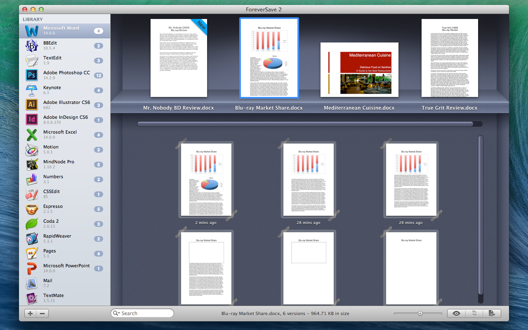This screenshot has width=528, height=330.
Task: Open TextEdit entry in library
Action: click(65, 61)
